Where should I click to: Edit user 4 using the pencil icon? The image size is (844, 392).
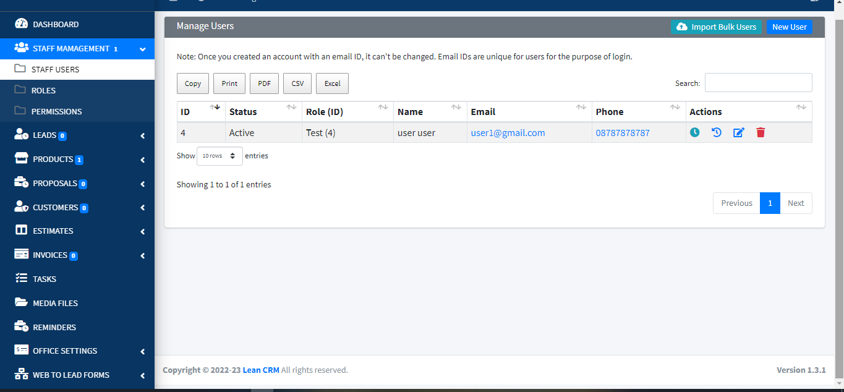tap(739, 132)
